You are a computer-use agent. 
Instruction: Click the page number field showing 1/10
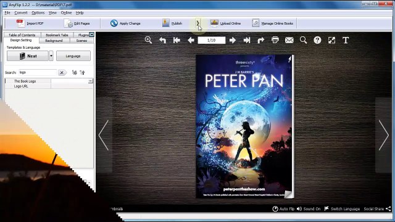tap(211, 40)
